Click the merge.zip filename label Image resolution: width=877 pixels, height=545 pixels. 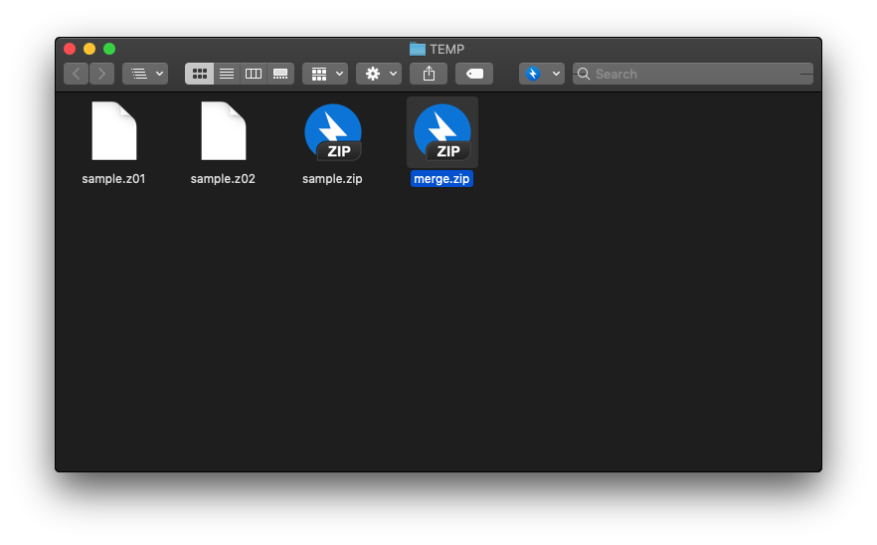[441, 179]
